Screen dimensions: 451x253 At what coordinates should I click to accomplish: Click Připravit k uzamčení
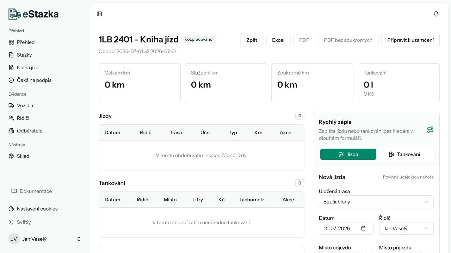tap(410, 40)
